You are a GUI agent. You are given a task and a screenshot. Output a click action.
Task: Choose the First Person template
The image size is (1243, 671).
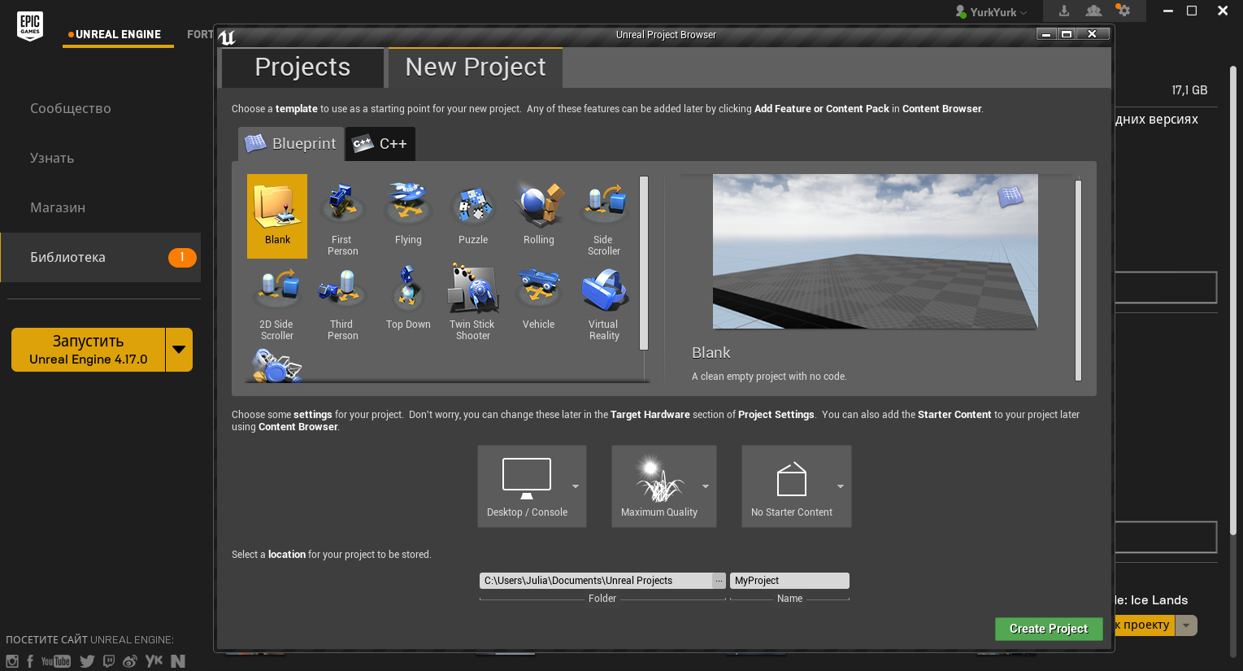342,216
